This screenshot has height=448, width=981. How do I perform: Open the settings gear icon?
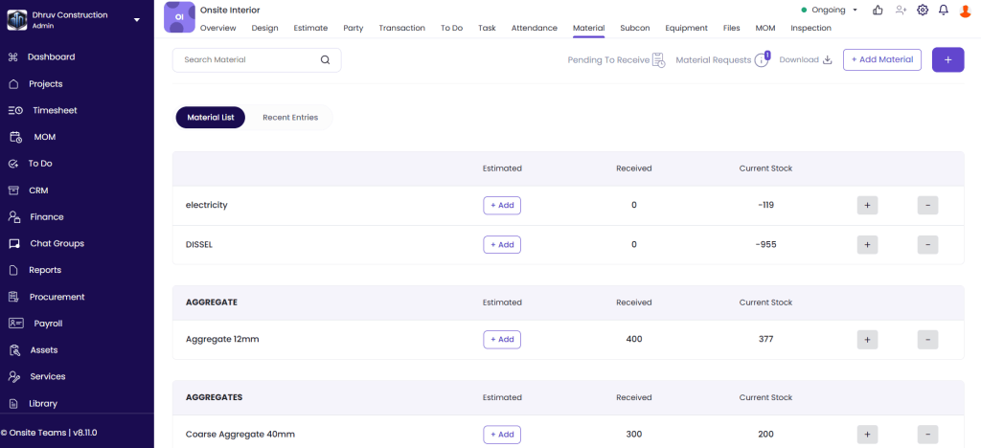[x=923, y=10]
